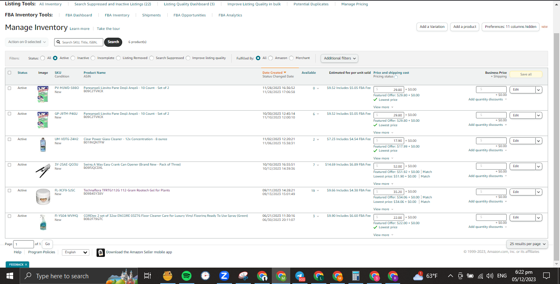This screenshot has height=284, width=560.
Task: Select Amazon under Fulfilled By
Action: click(x=271, y=58)
